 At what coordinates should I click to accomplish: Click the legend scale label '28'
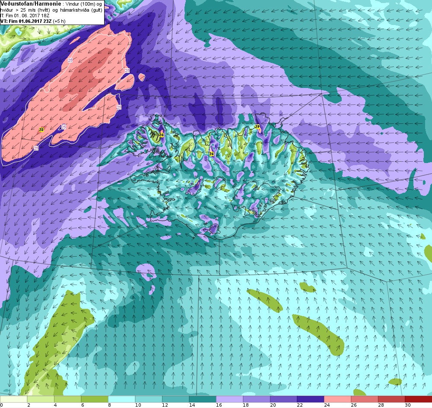[x=381, y=405]
